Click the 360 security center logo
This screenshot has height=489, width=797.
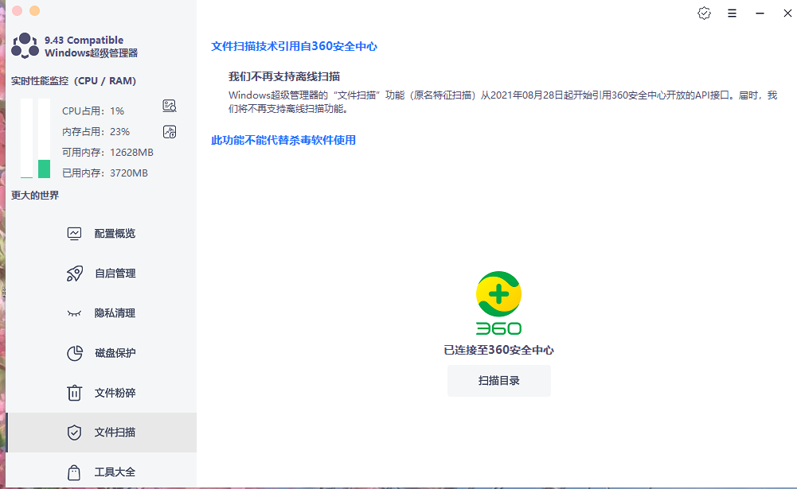[x=498, y=303]
